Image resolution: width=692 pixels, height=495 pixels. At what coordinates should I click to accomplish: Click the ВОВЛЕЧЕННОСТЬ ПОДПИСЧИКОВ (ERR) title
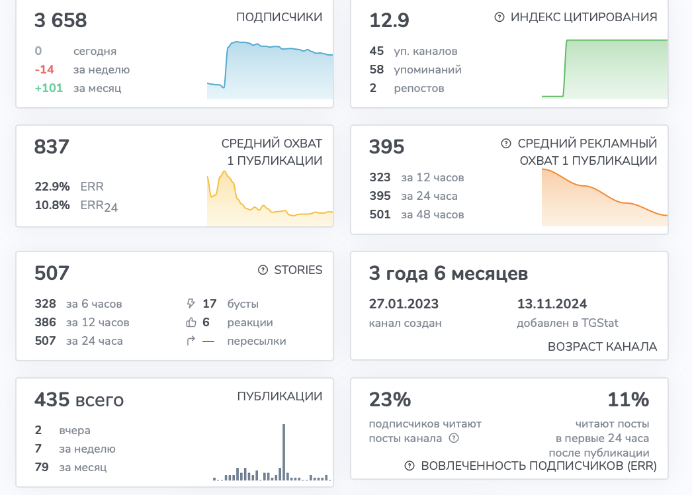click(x=539, y=466)
